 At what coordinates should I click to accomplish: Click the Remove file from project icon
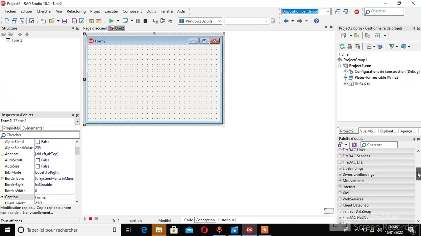pyautogui.click(x=99, y=21)
